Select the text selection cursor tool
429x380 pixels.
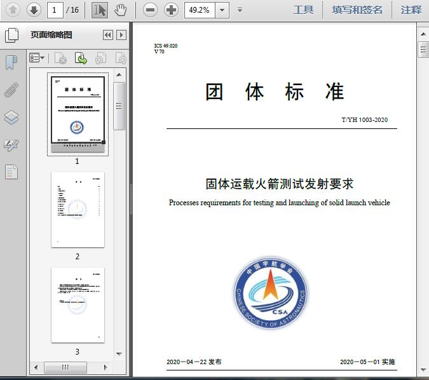point(100,10)
